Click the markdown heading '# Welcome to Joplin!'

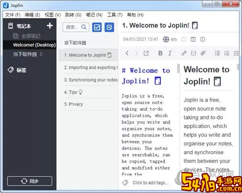pos(146,76)
